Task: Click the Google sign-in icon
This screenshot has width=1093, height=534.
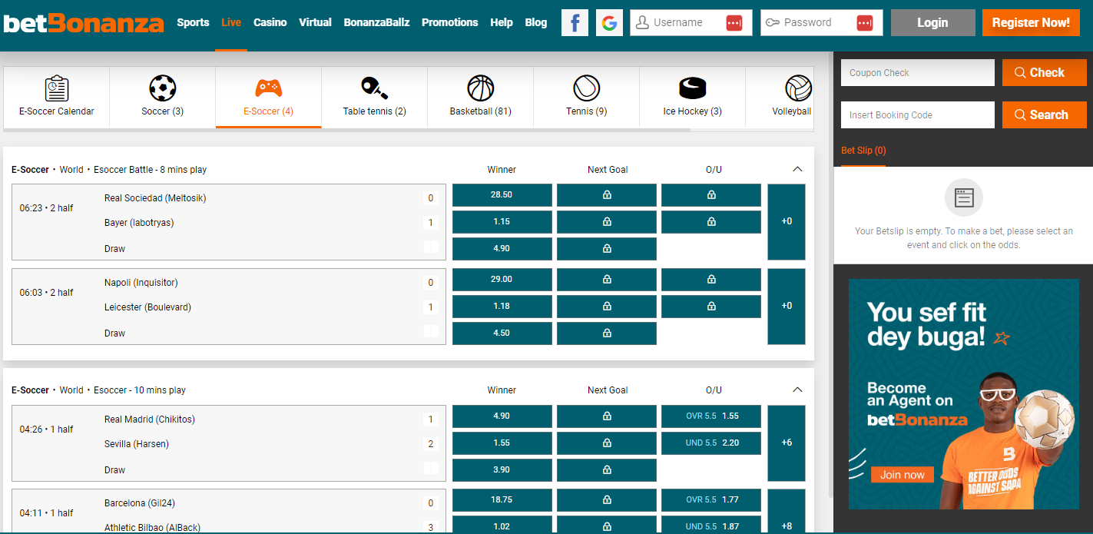Action: [x=609, y=23]
